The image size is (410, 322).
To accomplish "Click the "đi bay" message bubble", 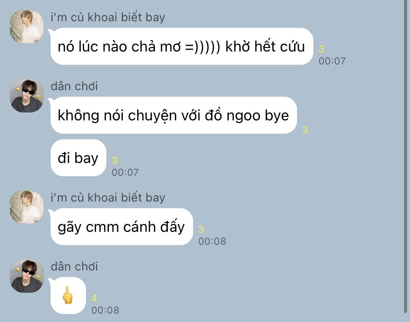I will (78, 158).
